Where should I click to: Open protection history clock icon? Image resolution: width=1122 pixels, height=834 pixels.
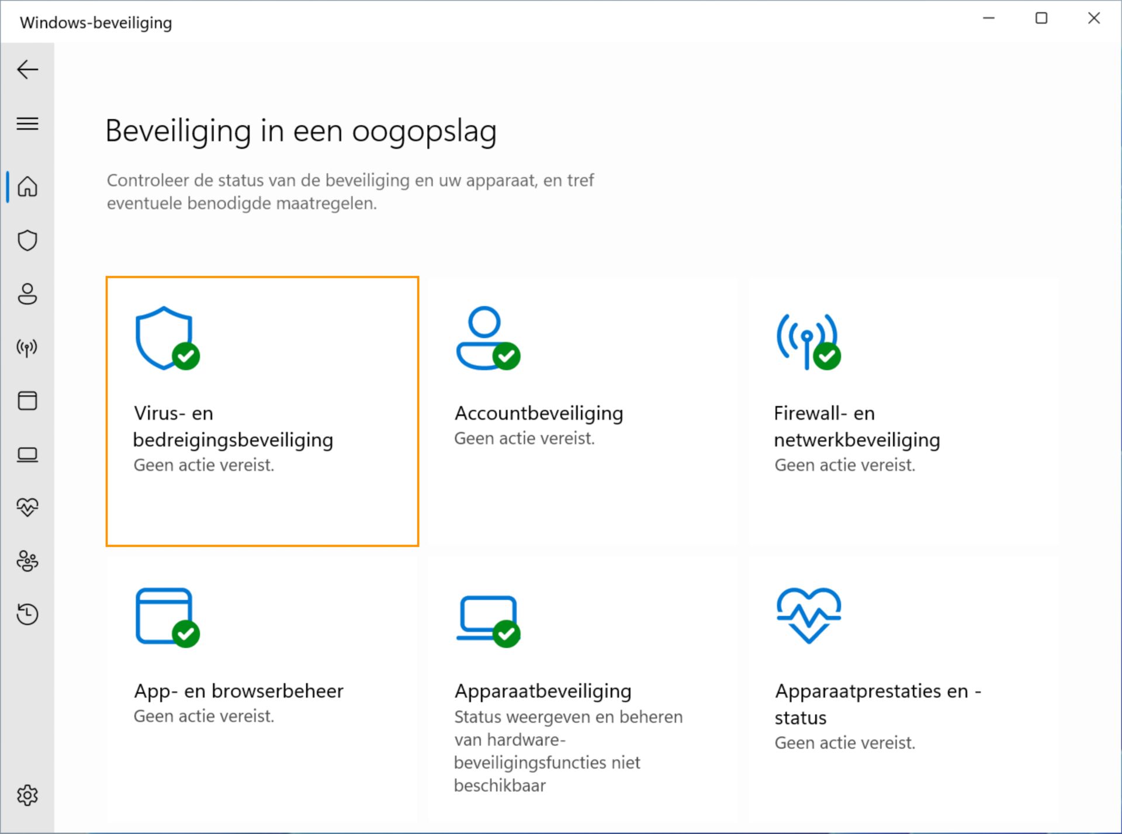click(x=27, y=614)
